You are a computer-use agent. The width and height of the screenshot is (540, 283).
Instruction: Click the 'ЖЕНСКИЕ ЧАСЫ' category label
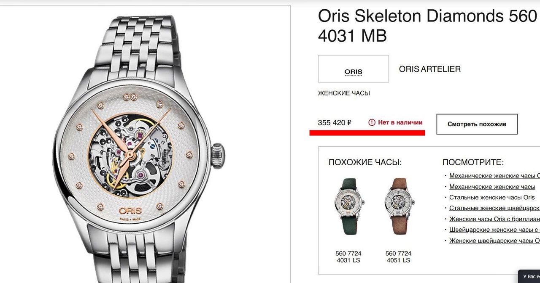344,93
